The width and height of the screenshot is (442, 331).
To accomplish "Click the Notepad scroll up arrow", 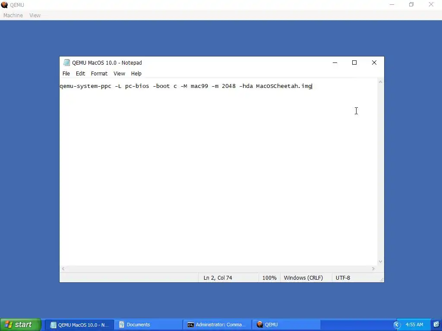I will (381, 82).
